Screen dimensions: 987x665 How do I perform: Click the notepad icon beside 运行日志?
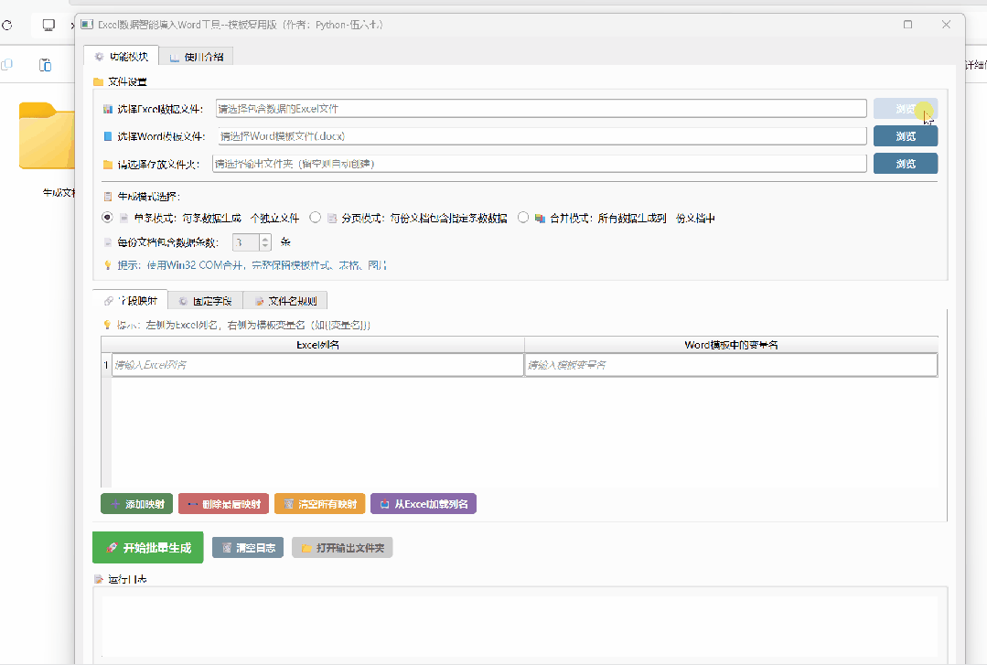[x=98, y=579]
